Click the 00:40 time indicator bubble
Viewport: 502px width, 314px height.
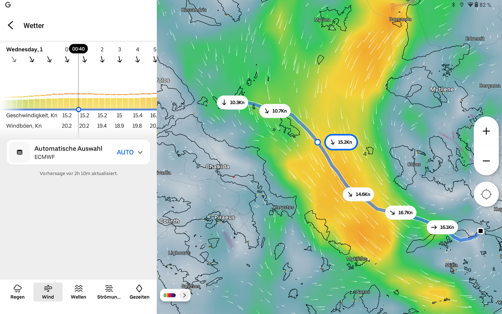(78, 49)
